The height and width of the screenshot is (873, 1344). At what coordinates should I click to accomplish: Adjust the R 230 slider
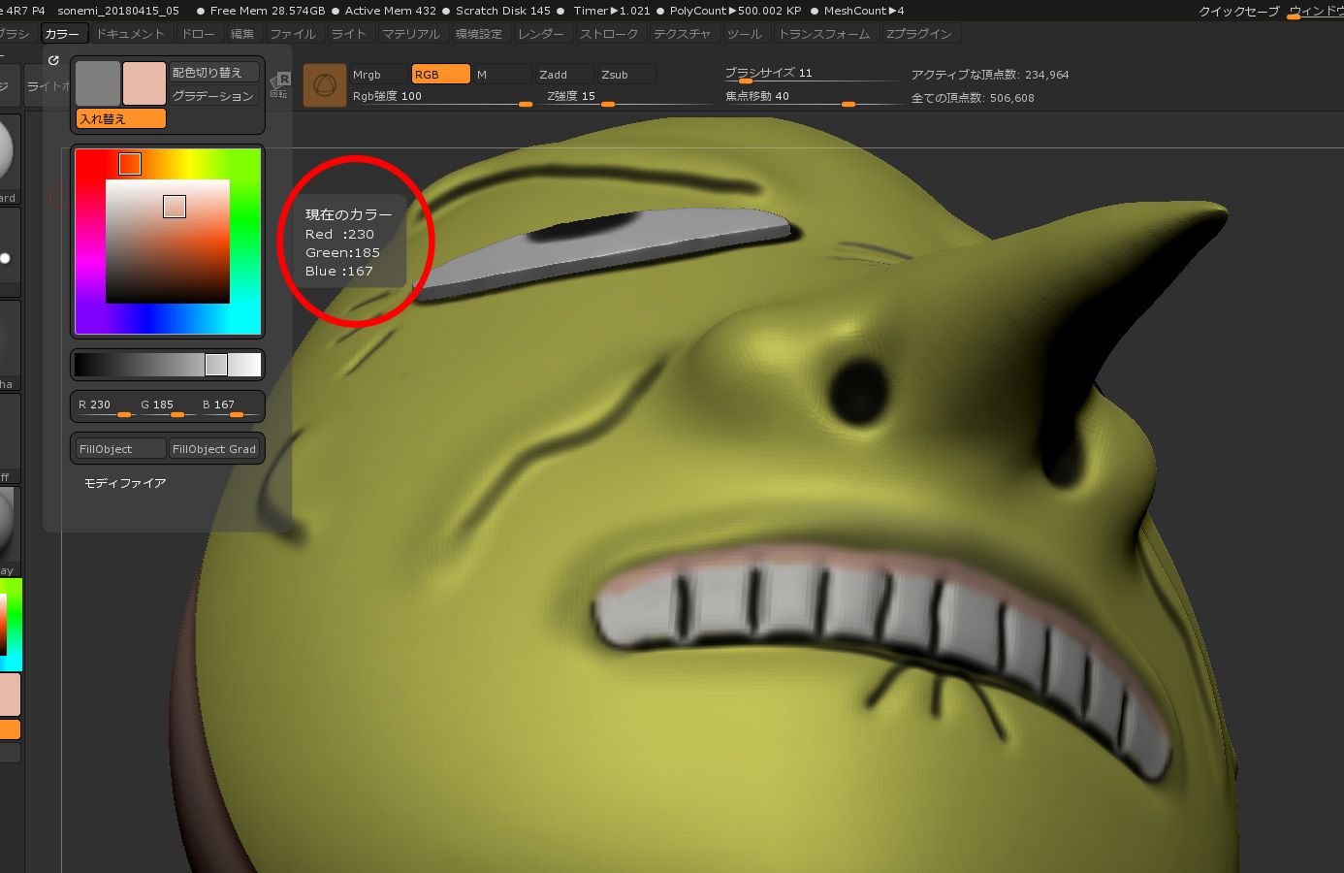tap(105, 406)
